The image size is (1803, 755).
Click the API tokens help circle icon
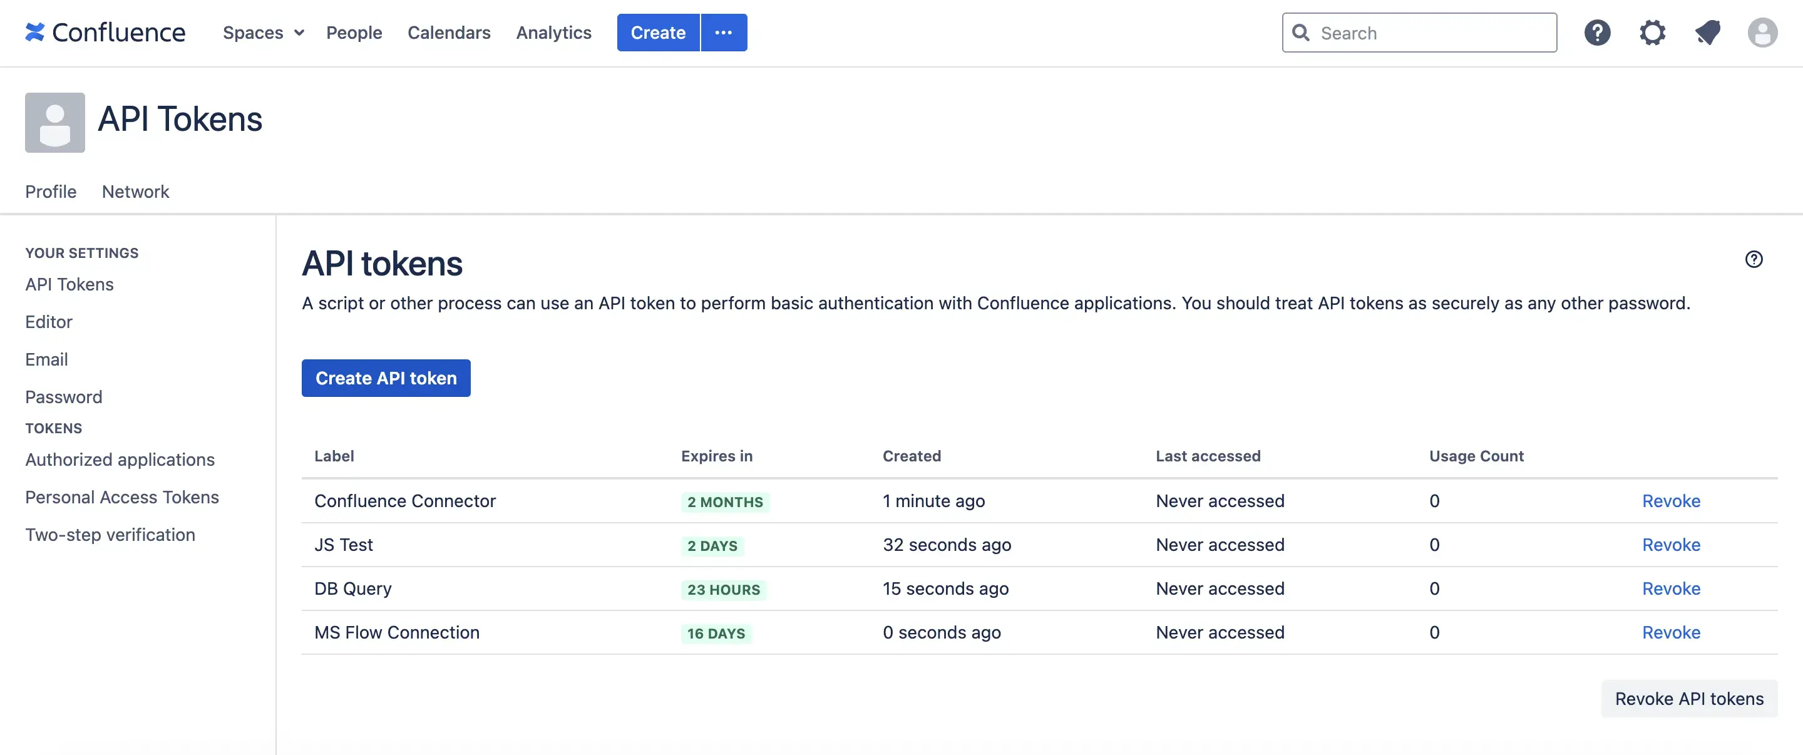[1754, 259]
